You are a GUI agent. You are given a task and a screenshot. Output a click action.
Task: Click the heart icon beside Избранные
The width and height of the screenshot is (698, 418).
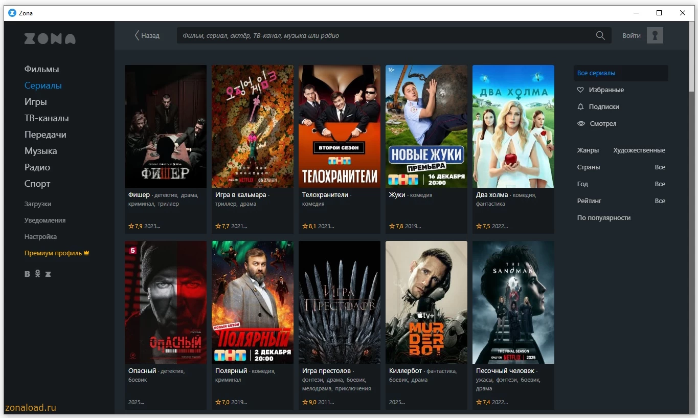pos(580,90)
